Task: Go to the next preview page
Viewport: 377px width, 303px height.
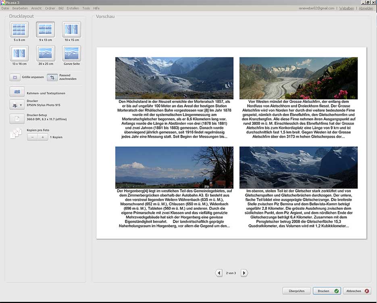Action: [x=244, y=273]
